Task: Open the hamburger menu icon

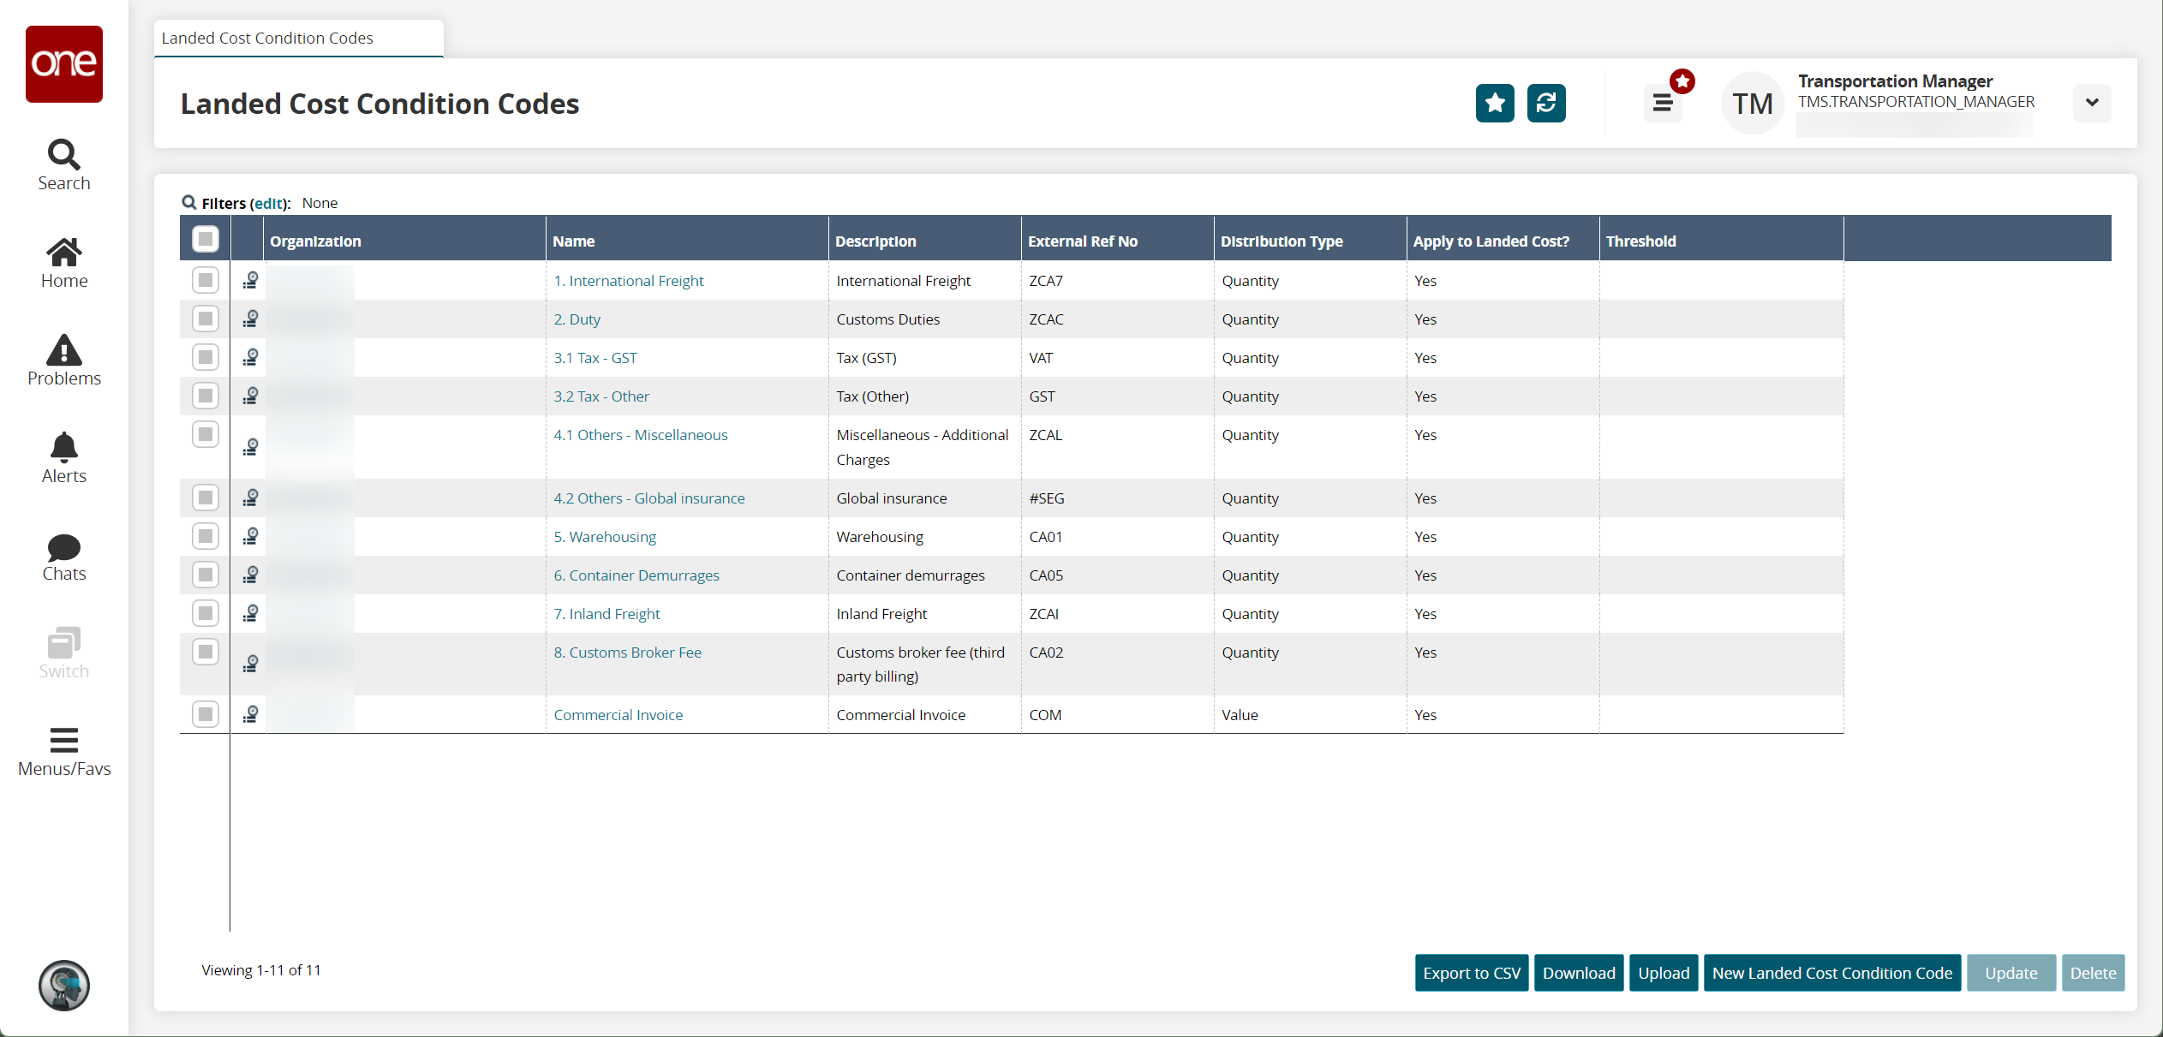Action: point(1662,104)
